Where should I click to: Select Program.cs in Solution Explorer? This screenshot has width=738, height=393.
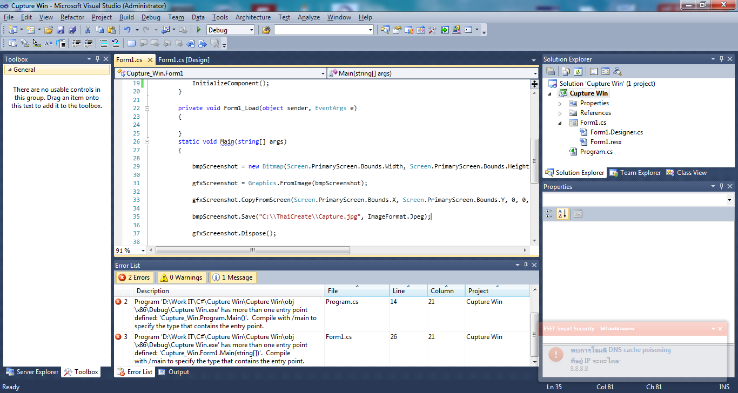[596, 152]
